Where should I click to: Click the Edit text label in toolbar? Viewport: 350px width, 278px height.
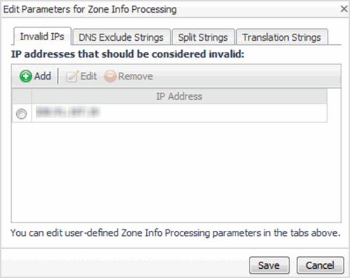point(89,76)
